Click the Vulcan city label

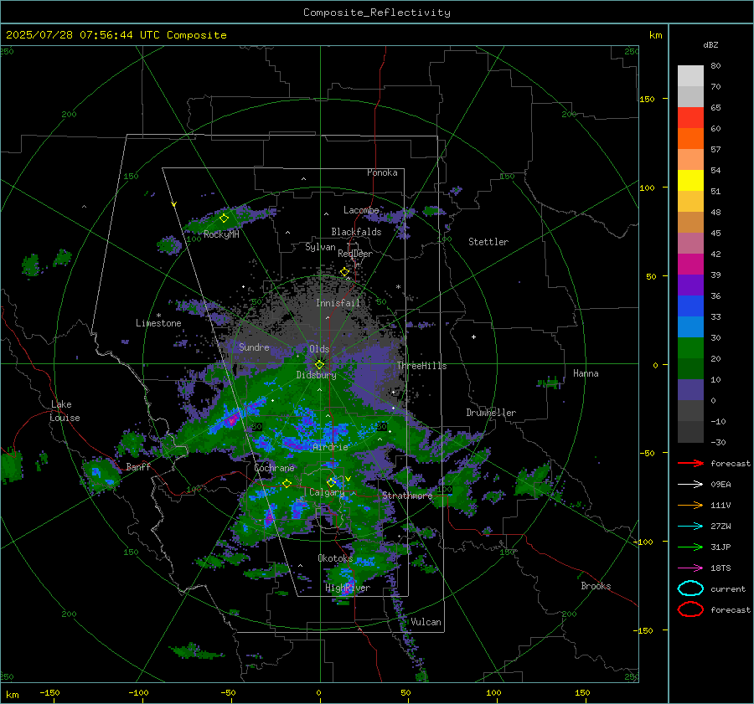426,622
